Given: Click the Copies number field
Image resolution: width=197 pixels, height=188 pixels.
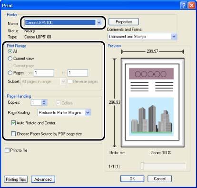Looking at the screenshot, I should pos(36,102).
